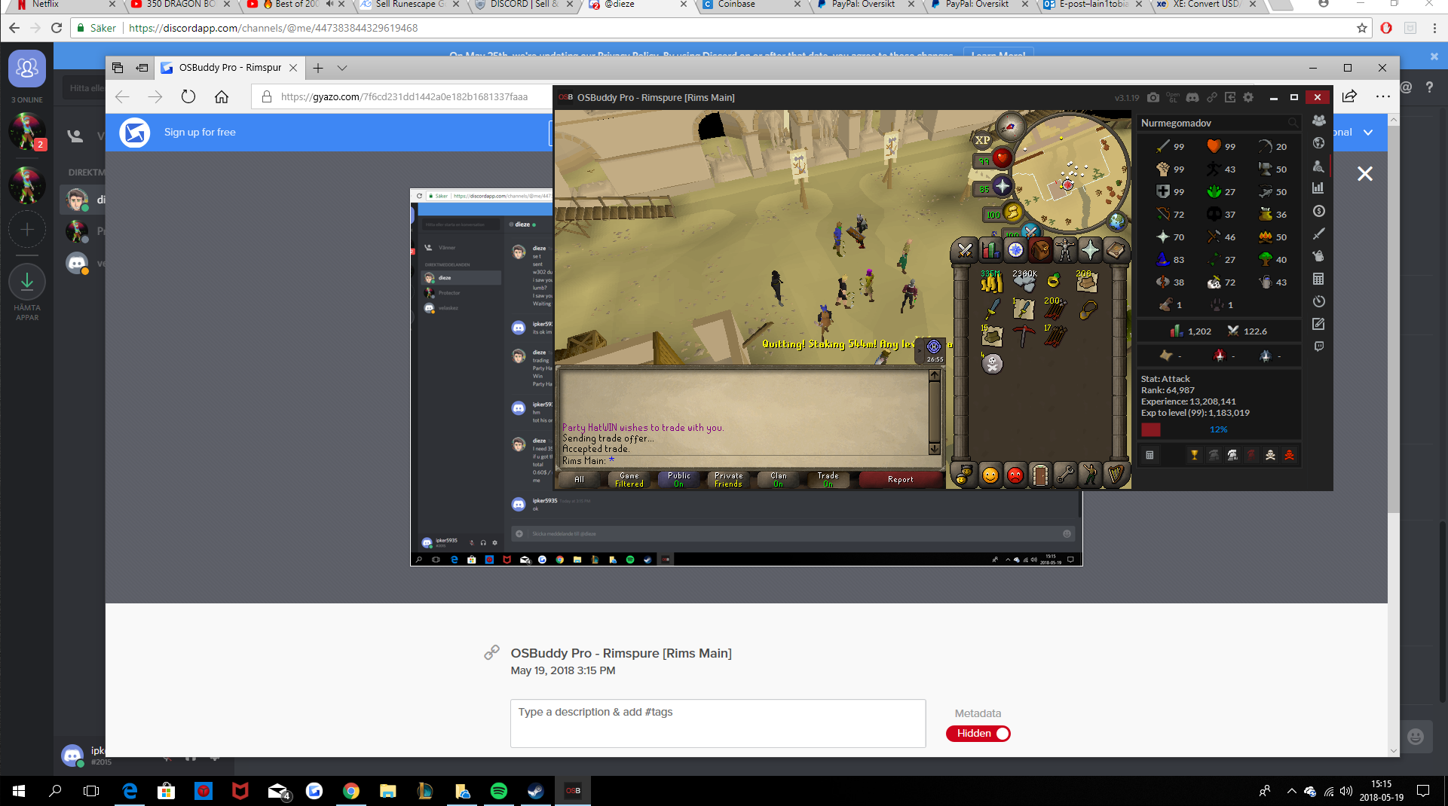Open the prayer tab

tap(1090, 250)
